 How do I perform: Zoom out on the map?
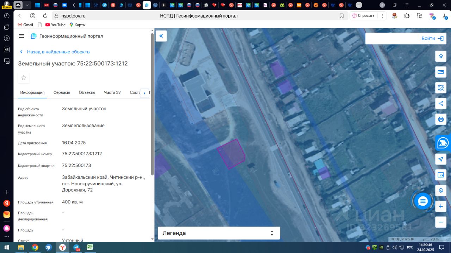pyautogui.click(x=440, y=222)
